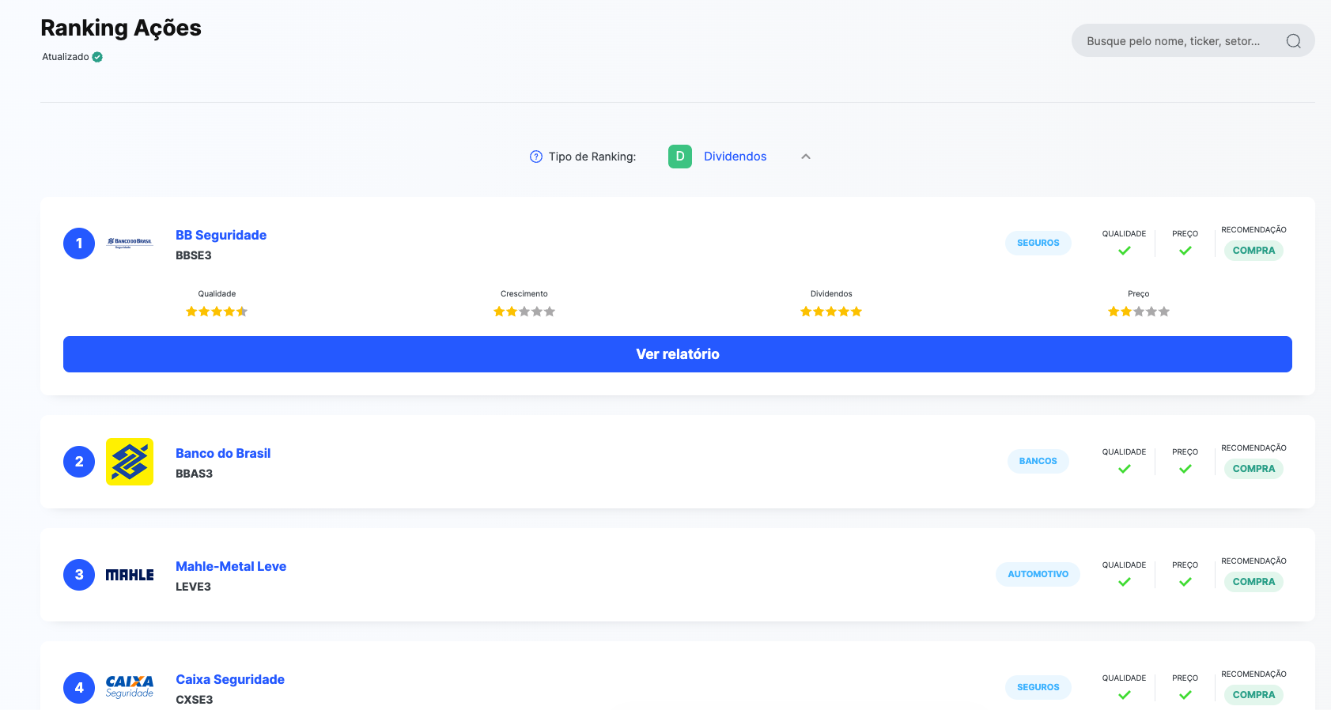Click BB Seguridade Crescimento star rating

click(x=524, y=312)
